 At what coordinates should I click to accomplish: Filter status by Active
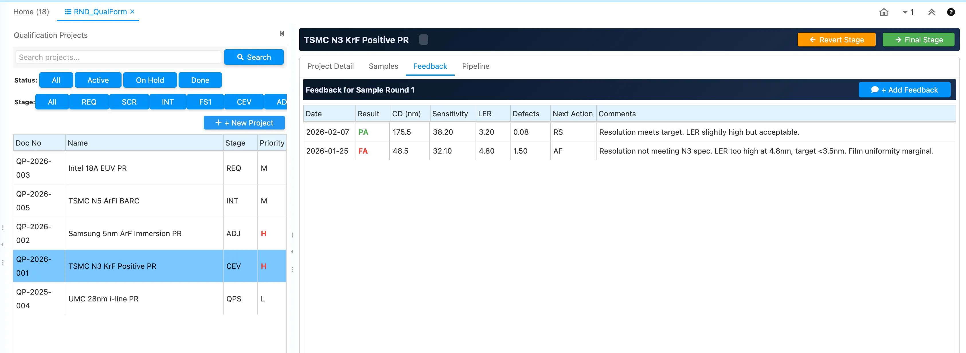pos(98,80)
